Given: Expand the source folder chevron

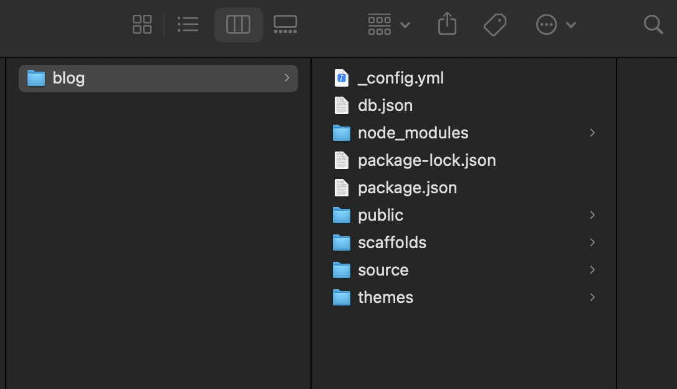Looking at the screenshot, I should coord(592,270).
